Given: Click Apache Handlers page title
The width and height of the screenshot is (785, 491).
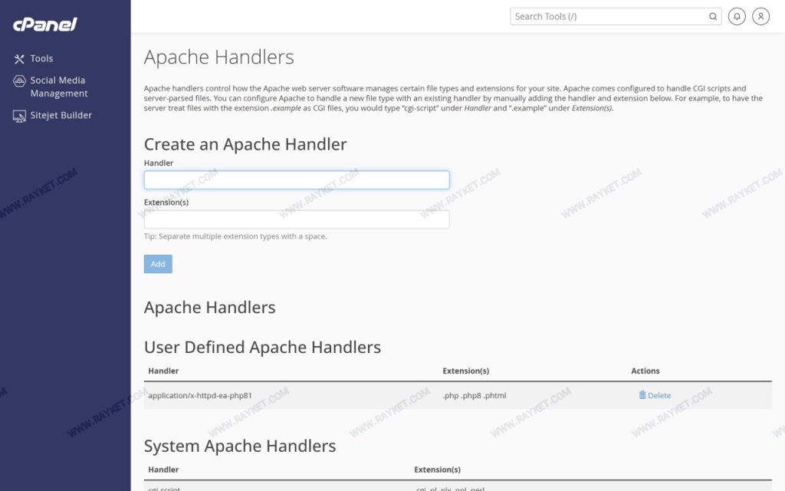Looking at the screenshot, I should click(x=218, y=57).
